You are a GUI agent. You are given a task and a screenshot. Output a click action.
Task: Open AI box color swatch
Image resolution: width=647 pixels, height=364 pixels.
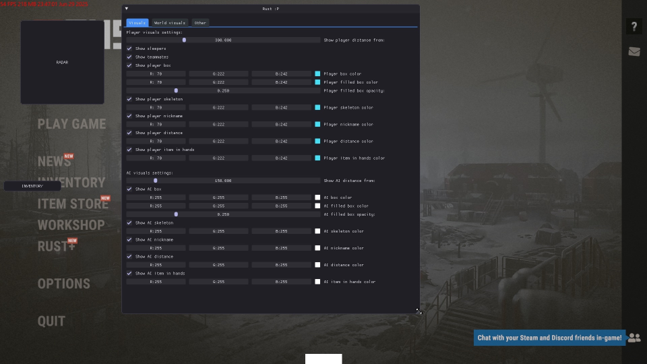coord(317,198)
